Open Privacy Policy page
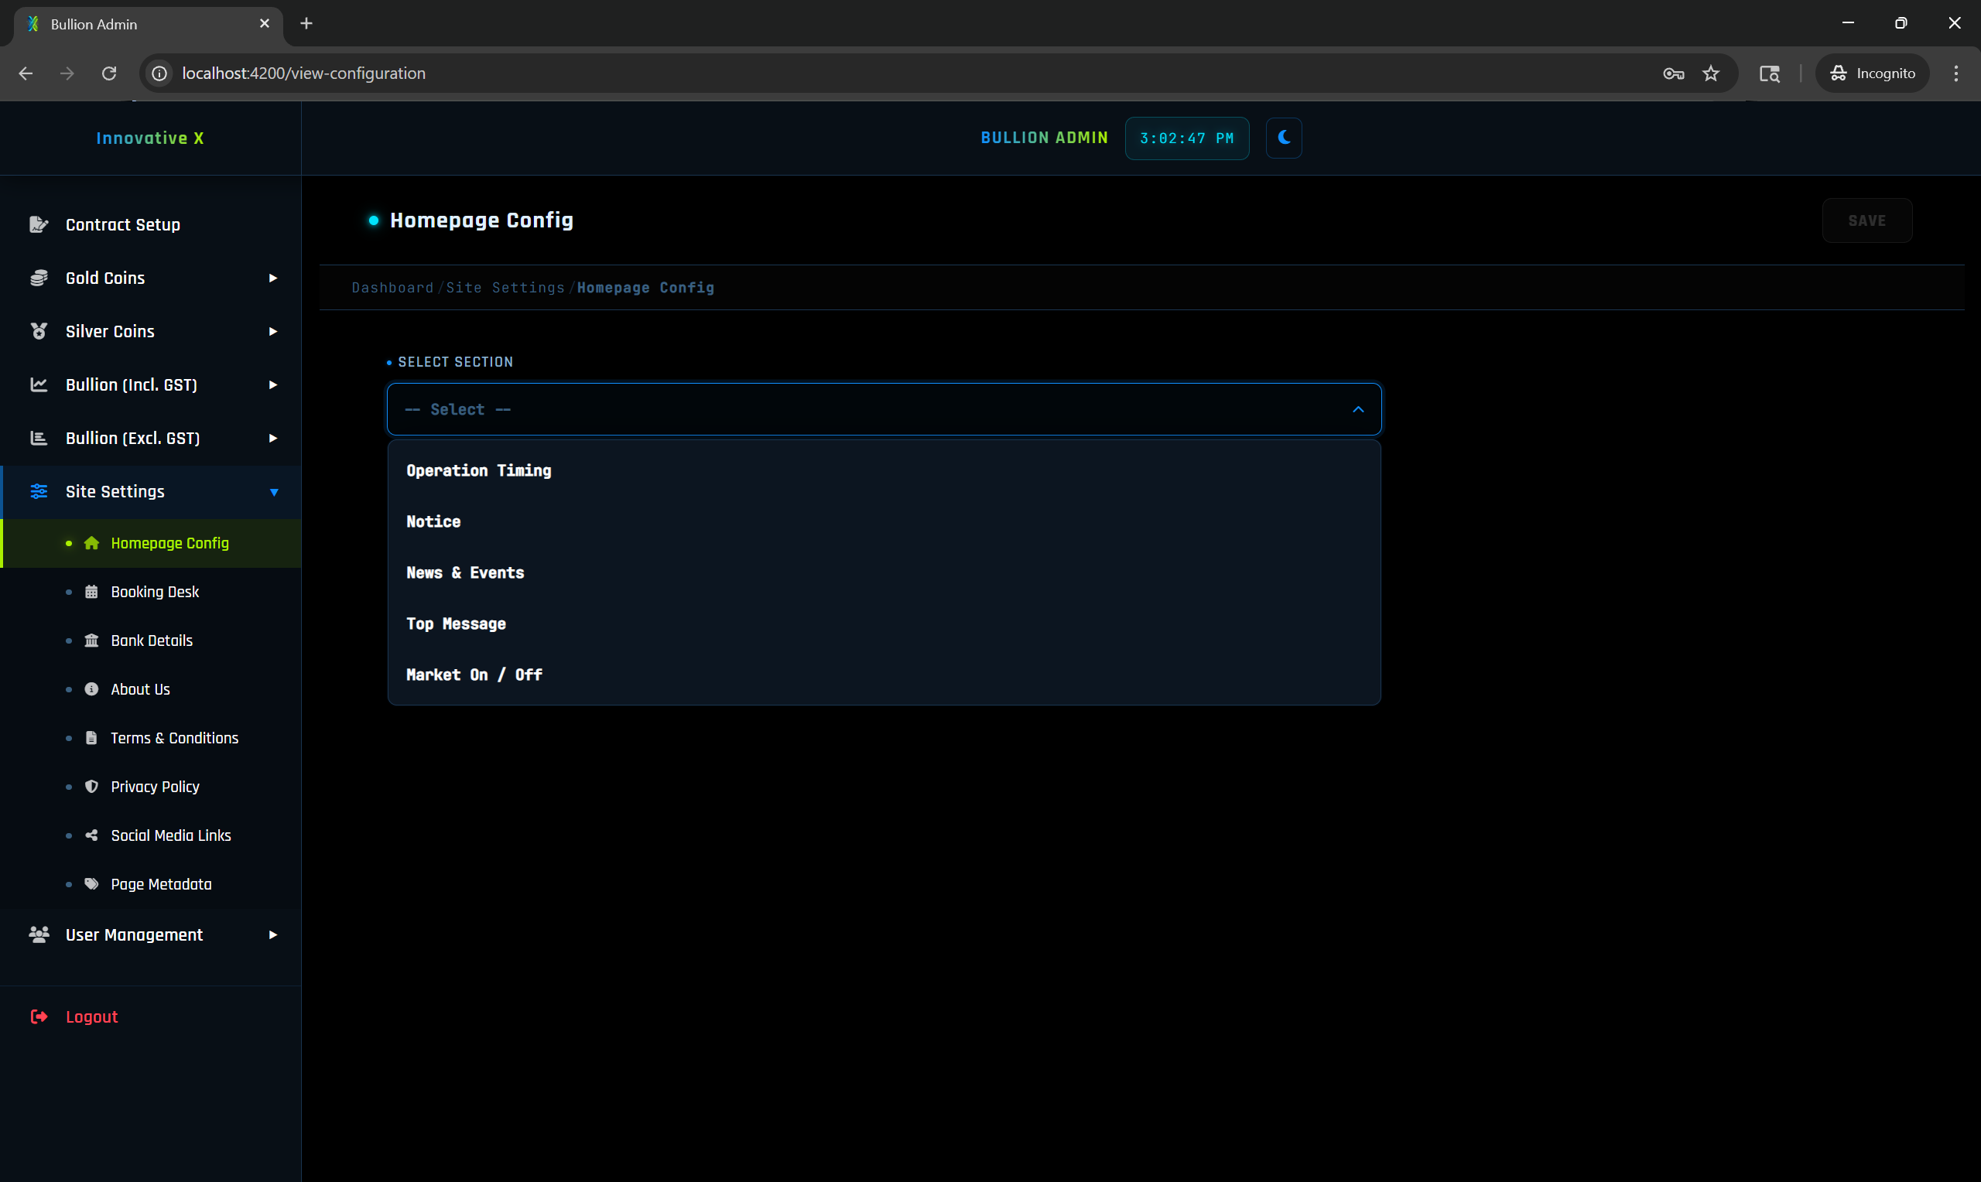1981x1182 pixels. coord(151,787)
